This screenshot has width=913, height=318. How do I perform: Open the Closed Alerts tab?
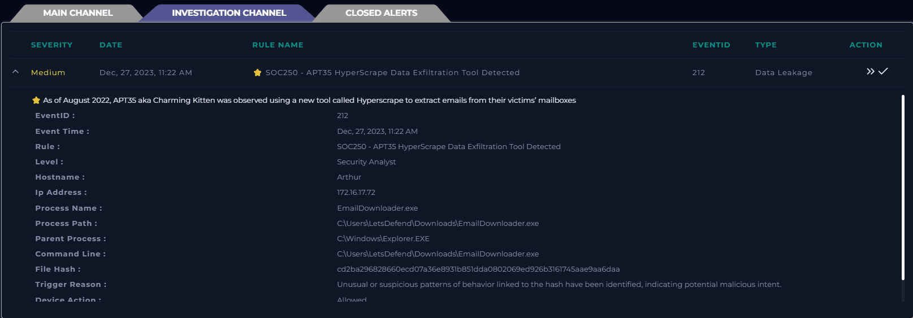[x=381, y=12]
